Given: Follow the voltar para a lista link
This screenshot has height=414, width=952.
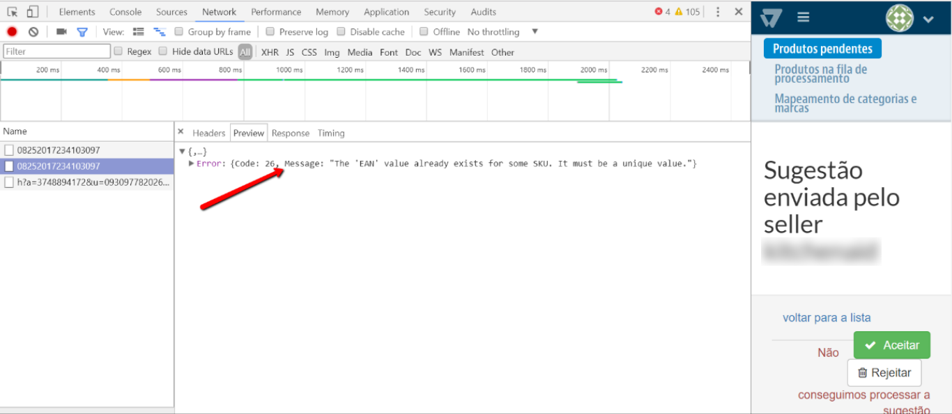Looking at the screenshot, I should [x=827, y=318].
